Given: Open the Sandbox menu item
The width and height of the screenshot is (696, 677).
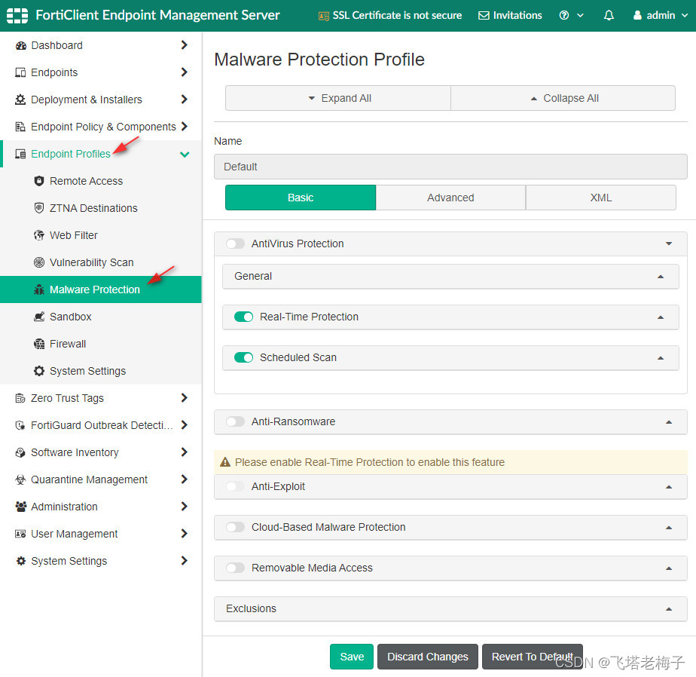Looking at the screenshot, I should coord(101,317).
